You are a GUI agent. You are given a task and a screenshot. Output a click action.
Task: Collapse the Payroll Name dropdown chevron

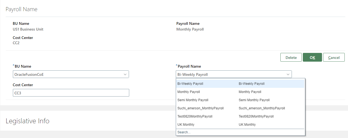tap(288, 74)
